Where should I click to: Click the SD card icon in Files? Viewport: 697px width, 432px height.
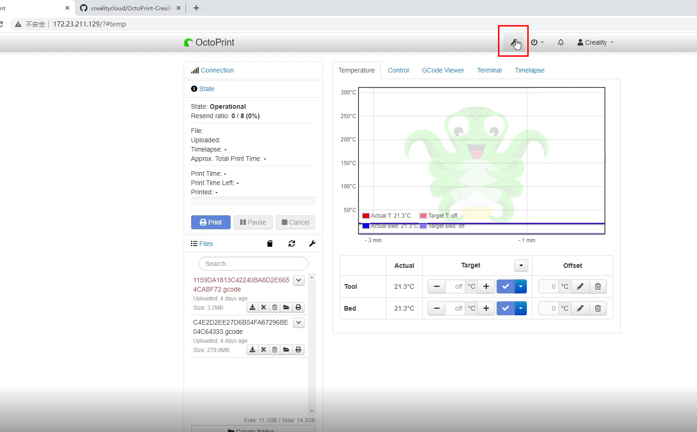(270, 244)
